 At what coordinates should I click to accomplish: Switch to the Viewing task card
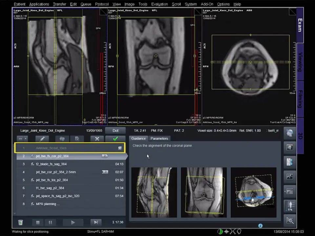click(300, 62)
